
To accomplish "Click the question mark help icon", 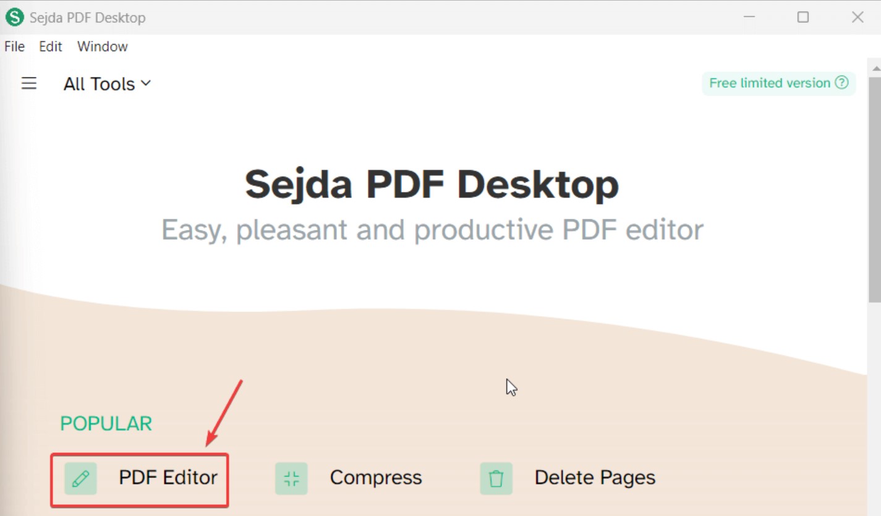I will (x=841, y=83).
